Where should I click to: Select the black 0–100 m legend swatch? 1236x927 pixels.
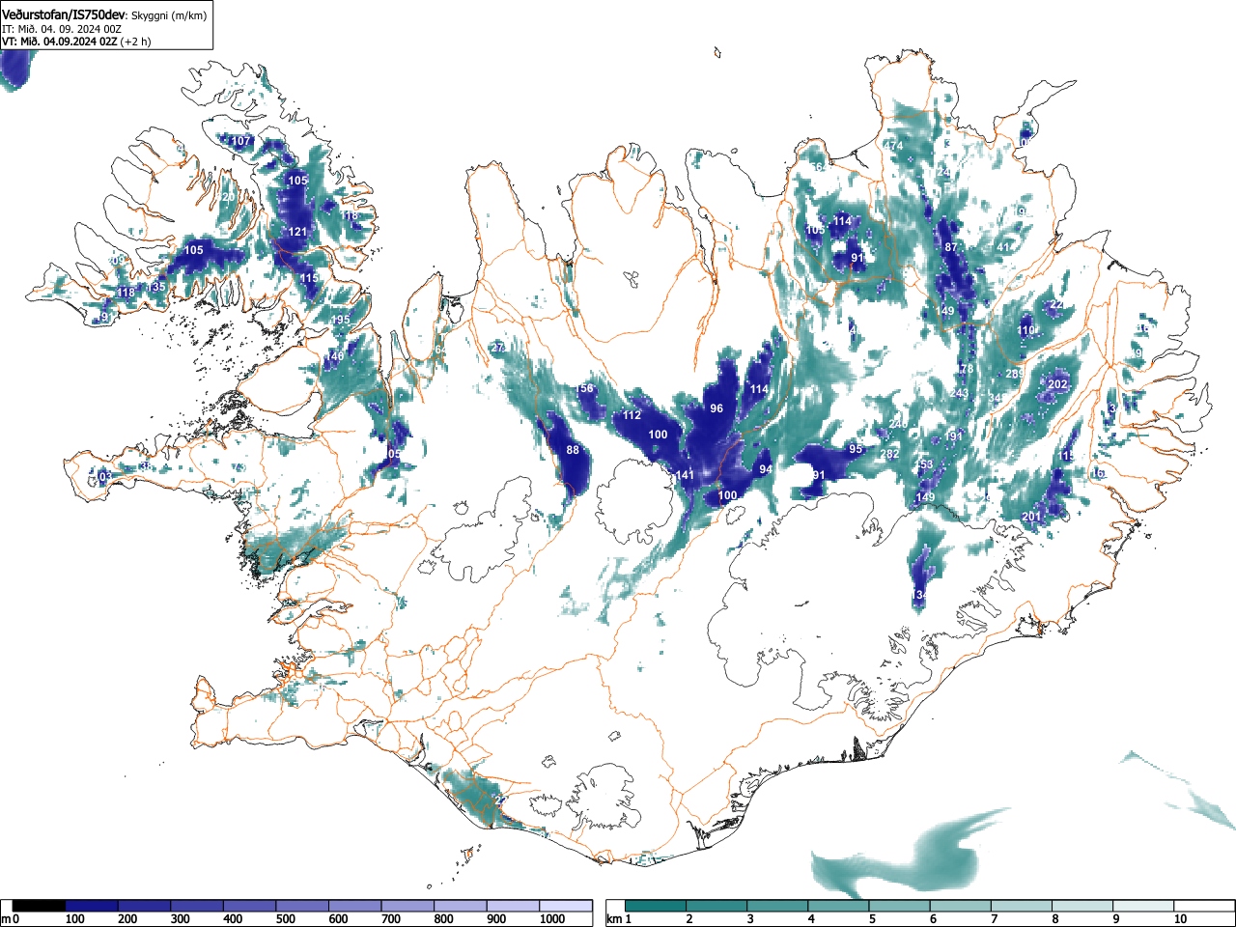[39, 906]
